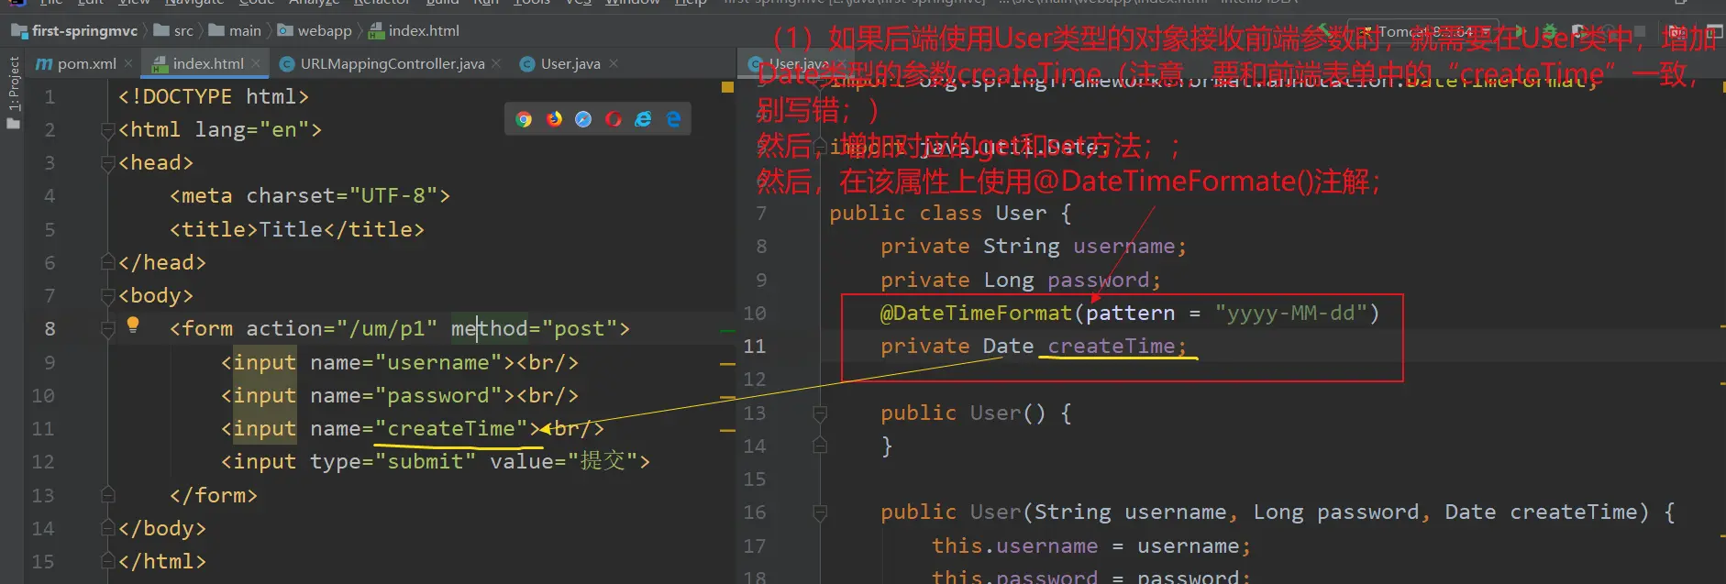
Task: Open page in Safari browser icon
Action: tap(583, 119)
